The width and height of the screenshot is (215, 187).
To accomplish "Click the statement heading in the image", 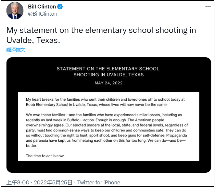I will (108, 72).
